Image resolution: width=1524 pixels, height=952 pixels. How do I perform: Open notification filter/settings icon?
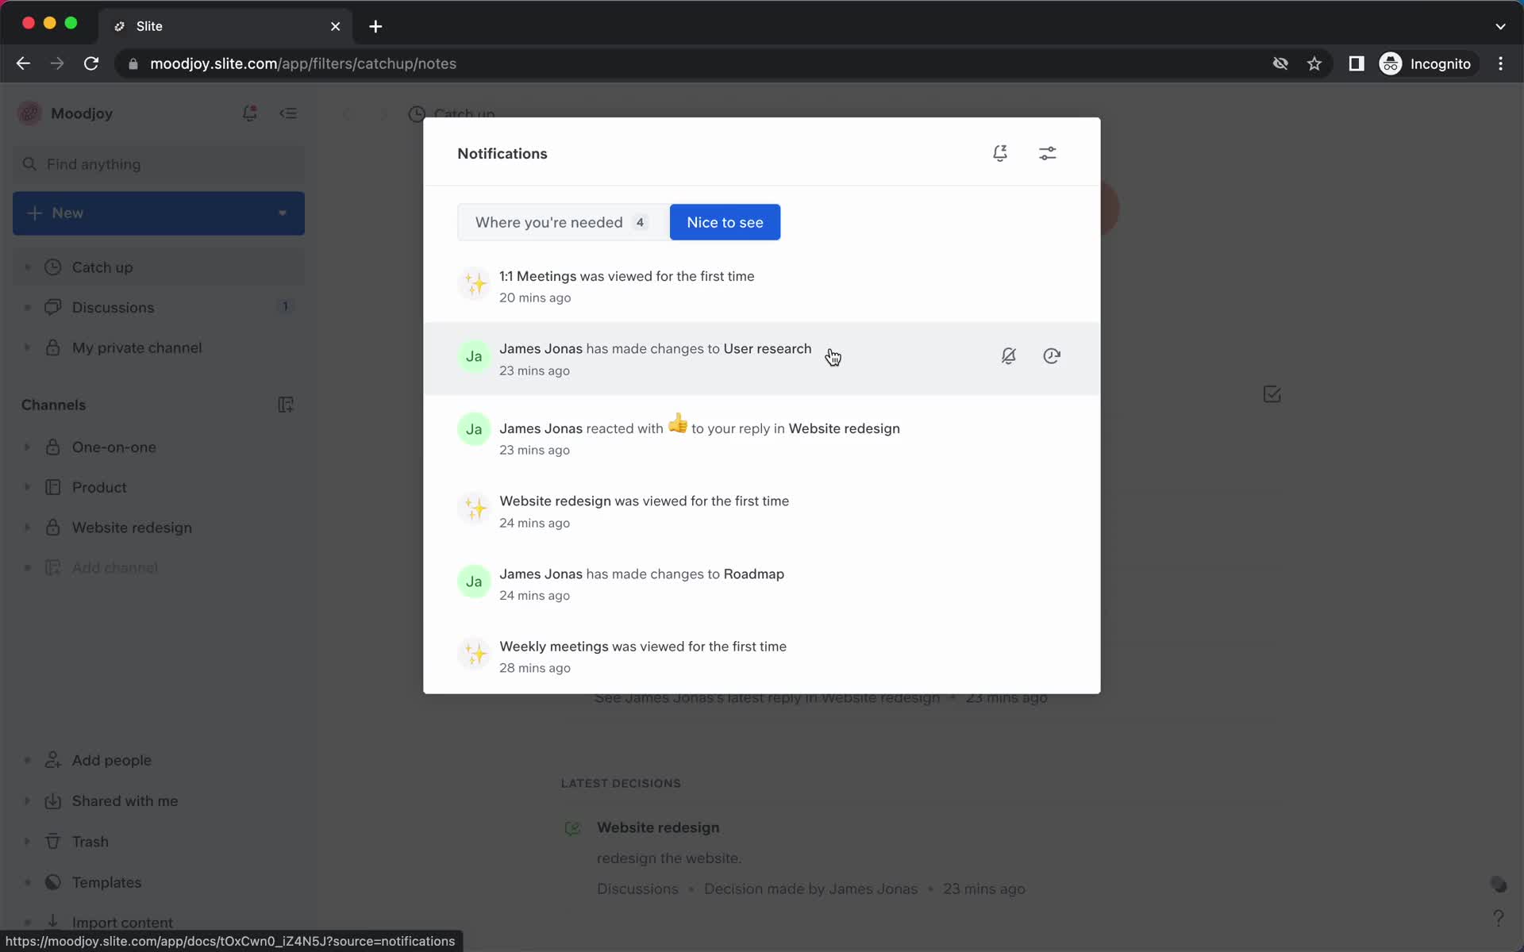pyautogui.click(x=1048, y=154)
